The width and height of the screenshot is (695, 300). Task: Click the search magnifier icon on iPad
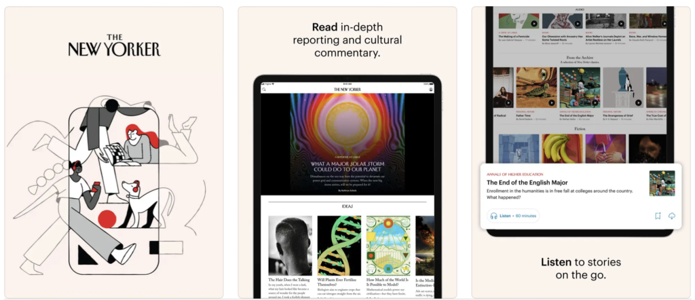pos(264,90)
